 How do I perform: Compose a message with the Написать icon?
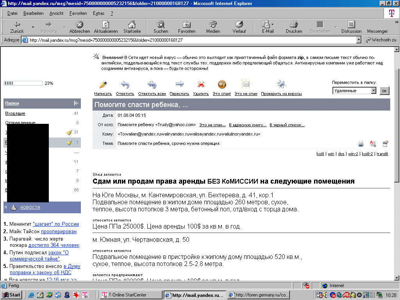(x=103, y=84)
